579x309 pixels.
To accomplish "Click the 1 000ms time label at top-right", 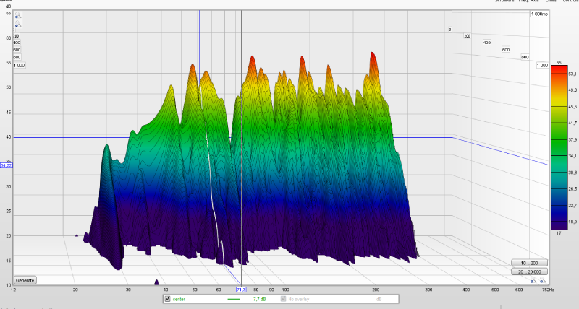I will pyautogui.click(x=538, y=14).
